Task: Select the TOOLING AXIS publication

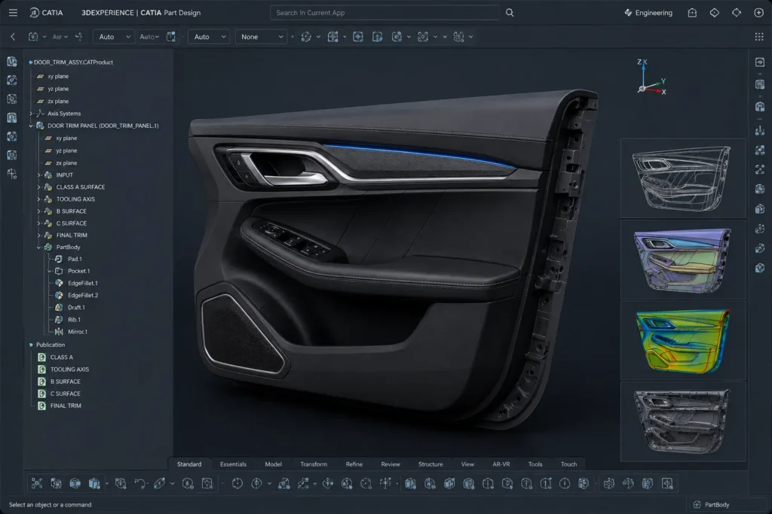Action: point(69,370)
